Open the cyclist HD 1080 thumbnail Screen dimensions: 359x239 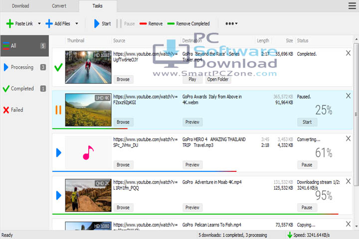88,67
